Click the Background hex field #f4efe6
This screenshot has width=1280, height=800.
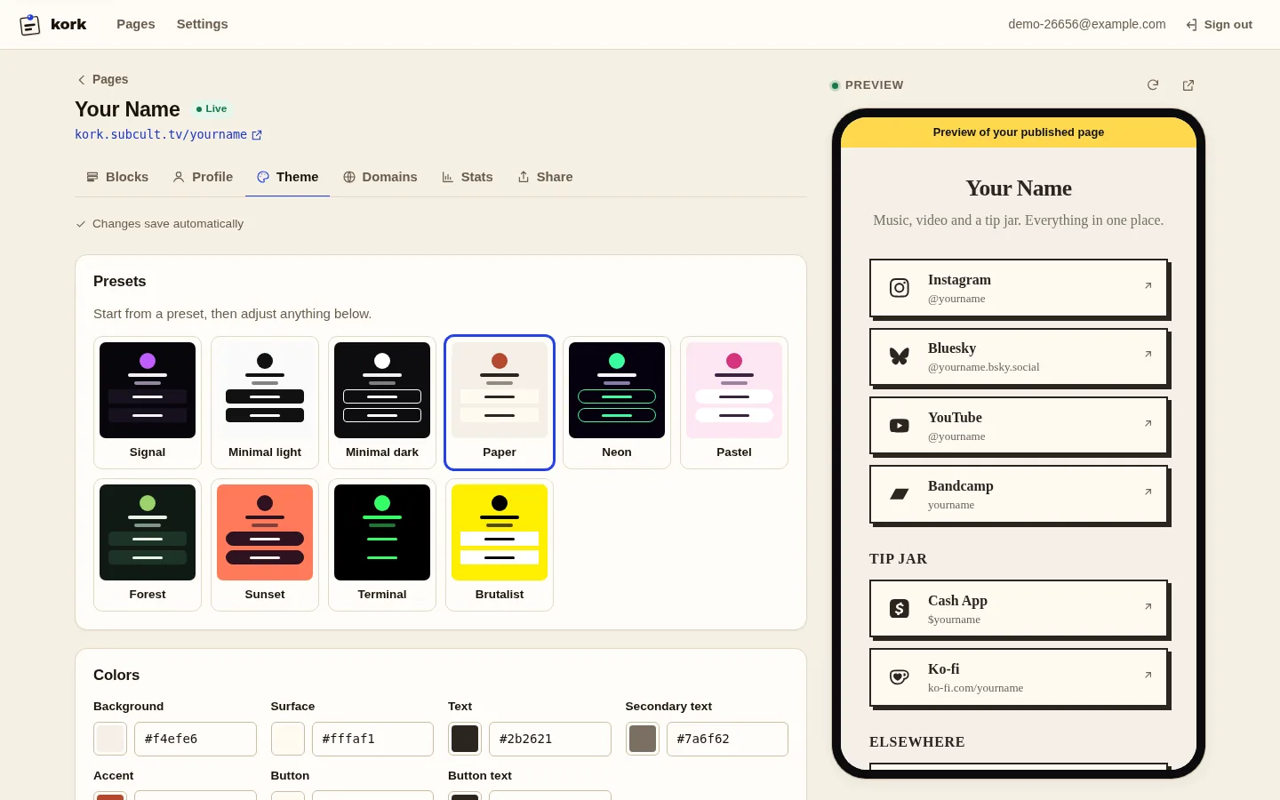click(x=196, y=739)
